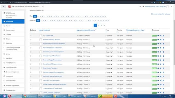175x98 pixels.
Task: Open Участники in the sidebar
Action: pyautogui.click(x=13, y=22)
